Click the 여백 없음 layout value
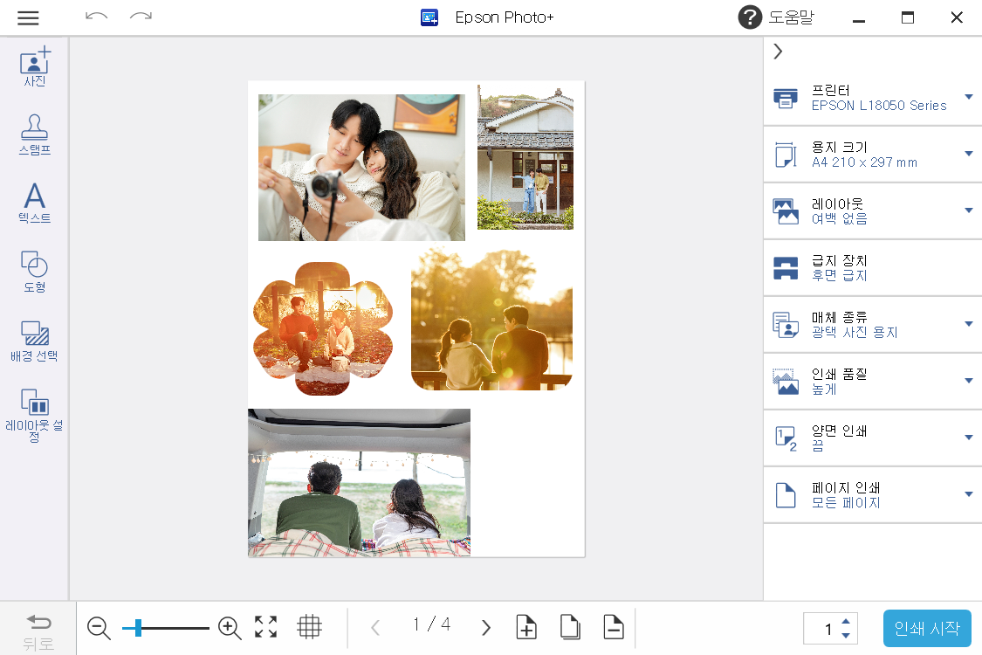The width and height of the screenshot is (982, 655). 839,218
